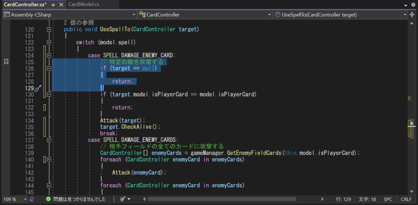Click the split editor window handle icon
Image resolution: width=418 pixels, height=205 pixels.
(x=412, y=15)
